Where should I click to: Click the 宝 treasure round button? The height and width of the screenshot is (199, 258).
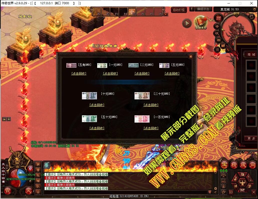point(224,165)
